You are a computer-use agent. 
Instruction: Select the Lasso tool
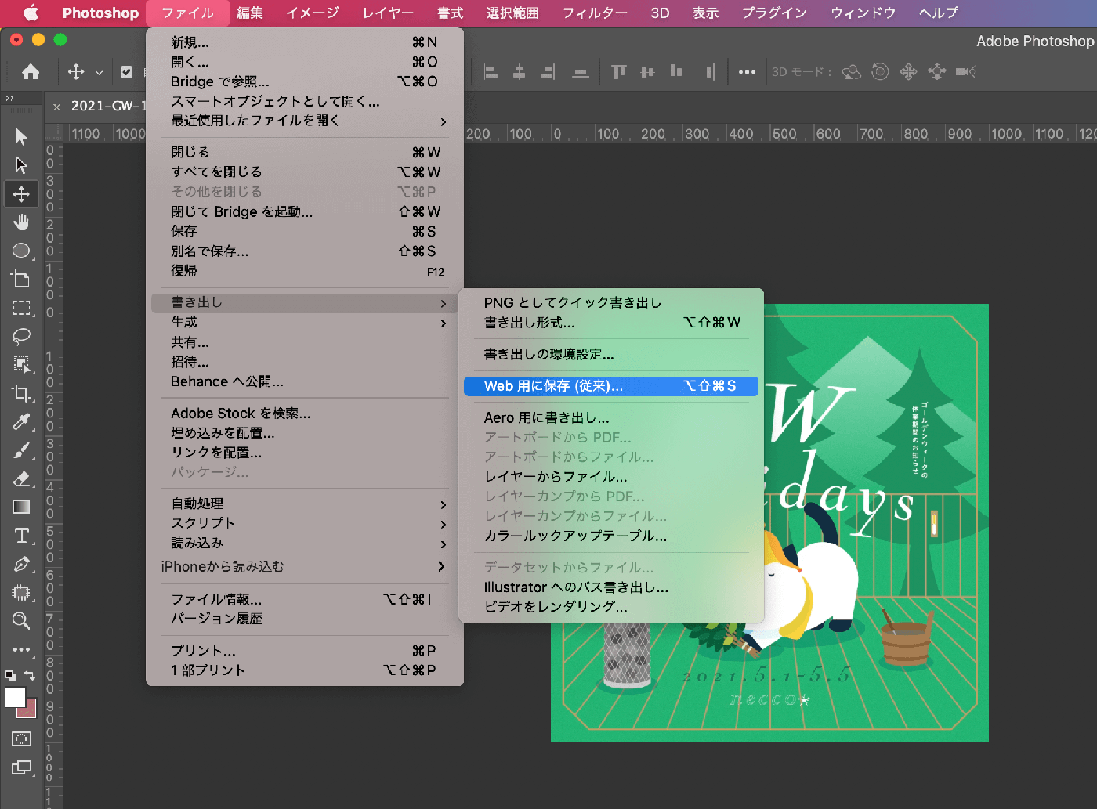point(21,336)
